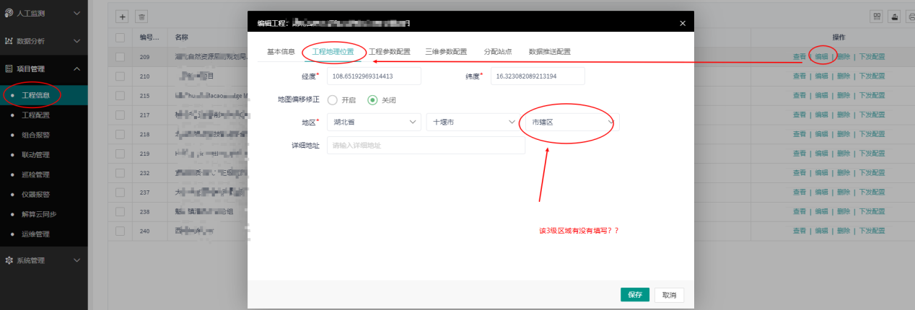This screenshot has height=310, width=915.
Task: Toggle the select-all checkbox in table header
Action: click(x=121, y=37)
